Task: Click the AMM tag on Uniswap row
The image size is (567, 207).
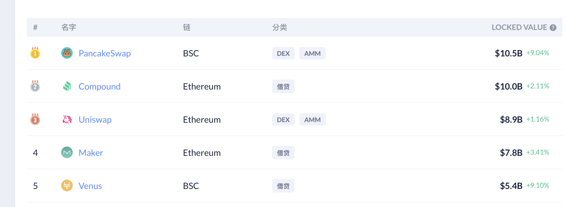Action: [312, 119]
